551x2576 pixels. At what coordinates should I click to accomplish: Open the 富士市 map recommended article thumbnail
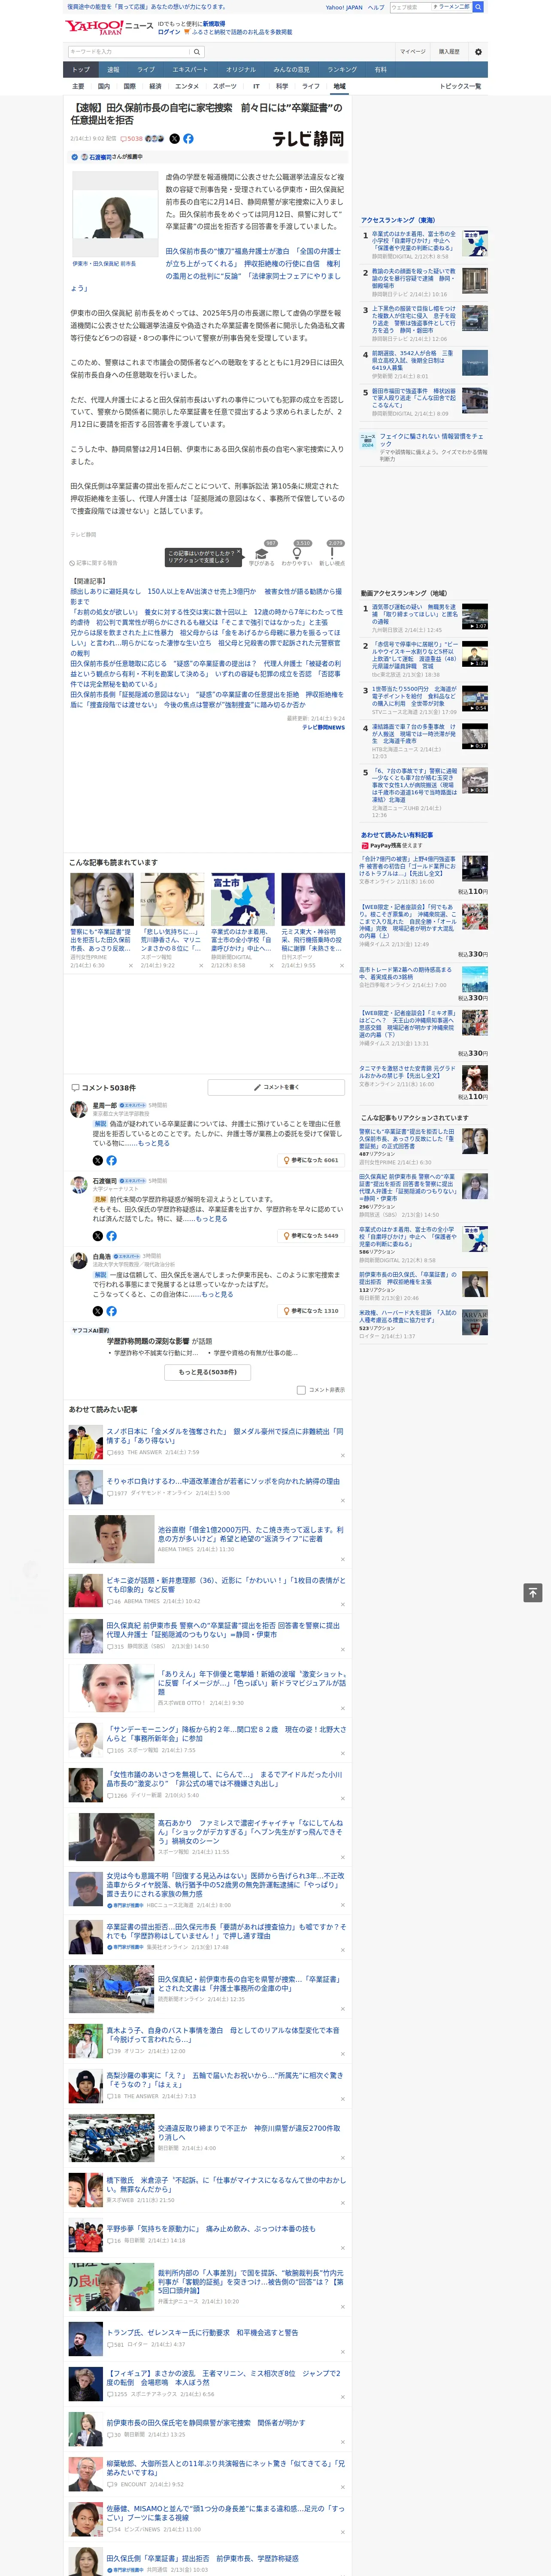(242, 899)
